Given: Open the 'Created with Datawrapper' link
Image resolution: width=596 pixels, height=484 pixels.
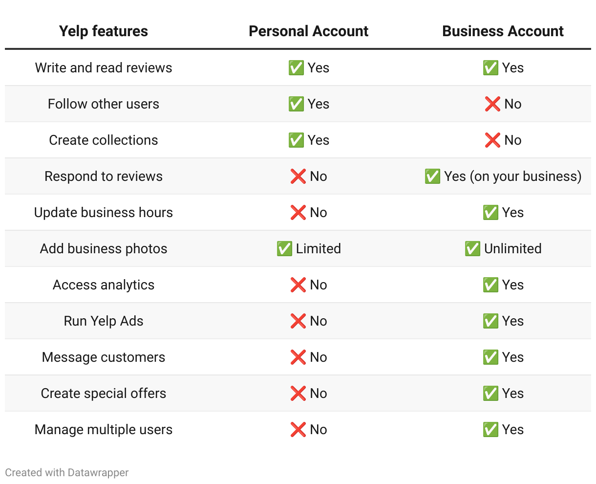Looking at the screenshot, I should (67, 473).
